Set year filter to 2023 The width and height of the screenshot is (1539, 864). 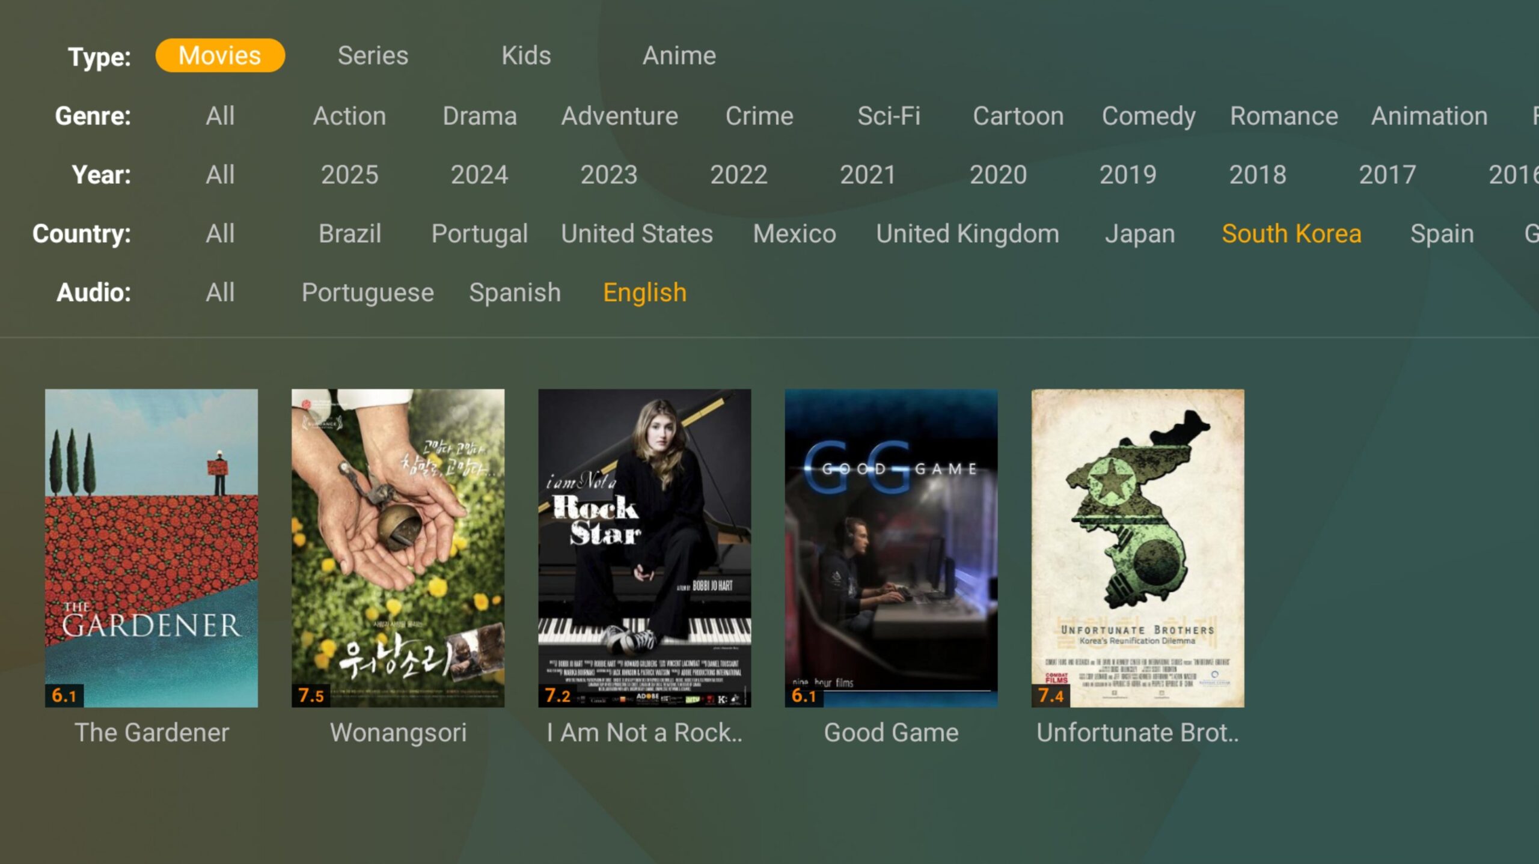coord(608,174)
